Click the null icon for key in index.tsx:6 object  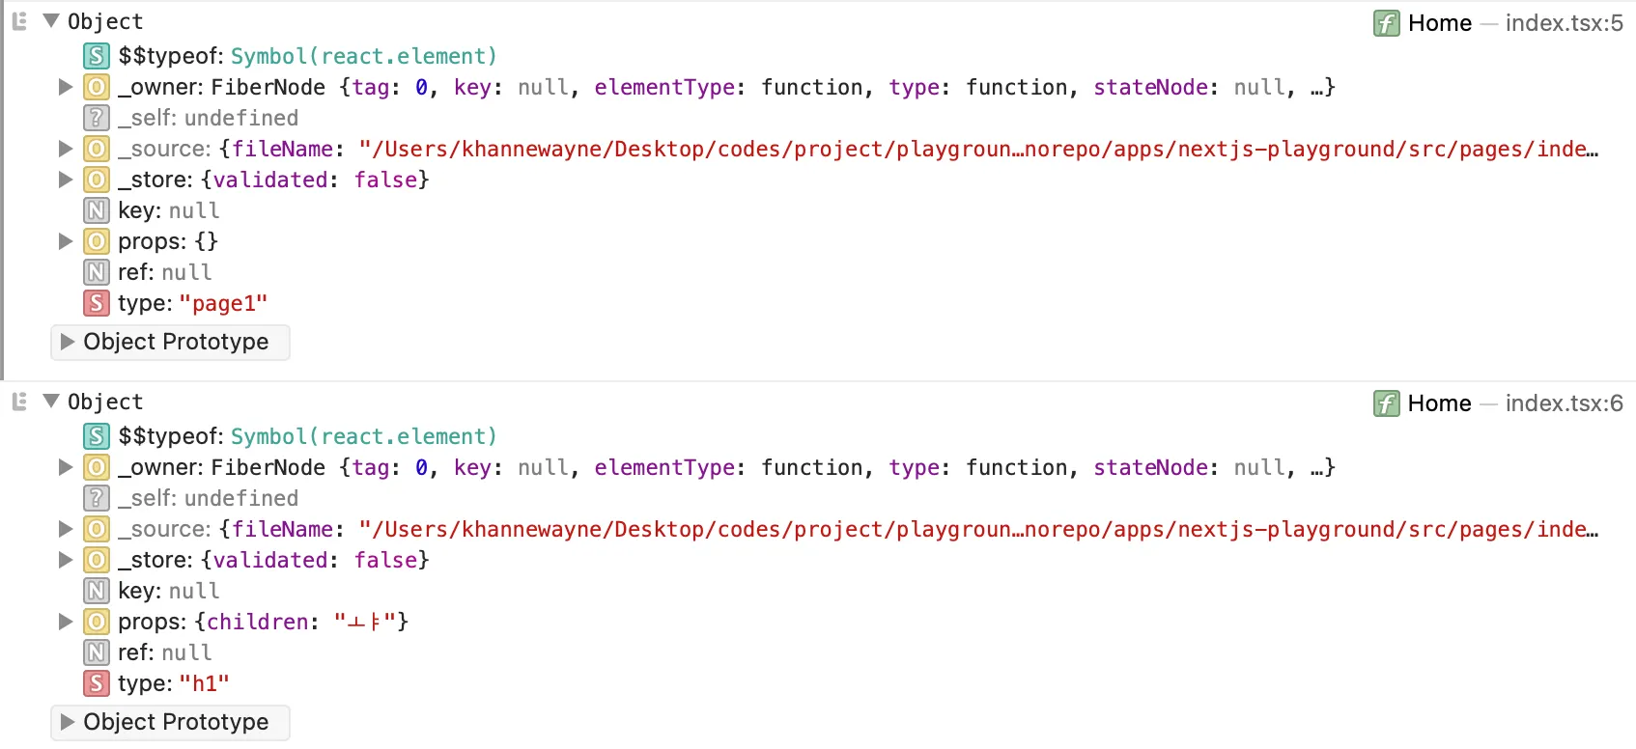pyautogui.click(x=97, y=591)
